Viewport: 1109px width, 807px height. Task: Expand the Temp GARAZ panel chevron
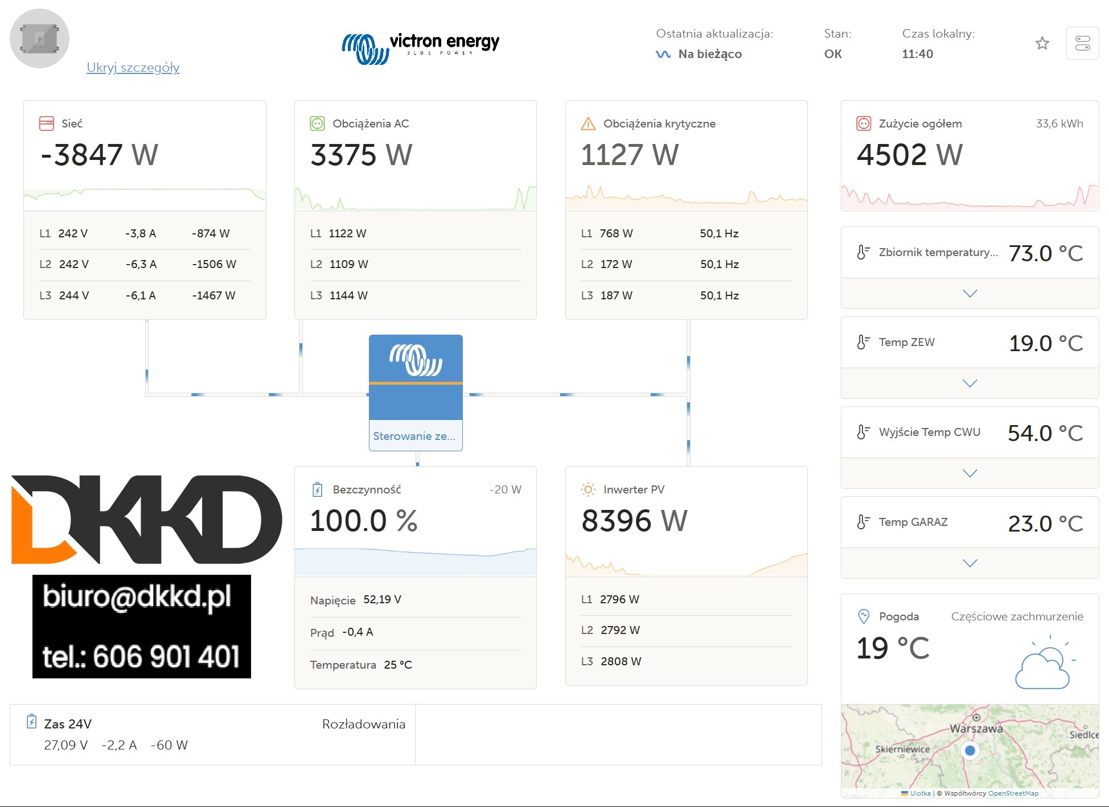pyautogui.click(x=970, y=563)
